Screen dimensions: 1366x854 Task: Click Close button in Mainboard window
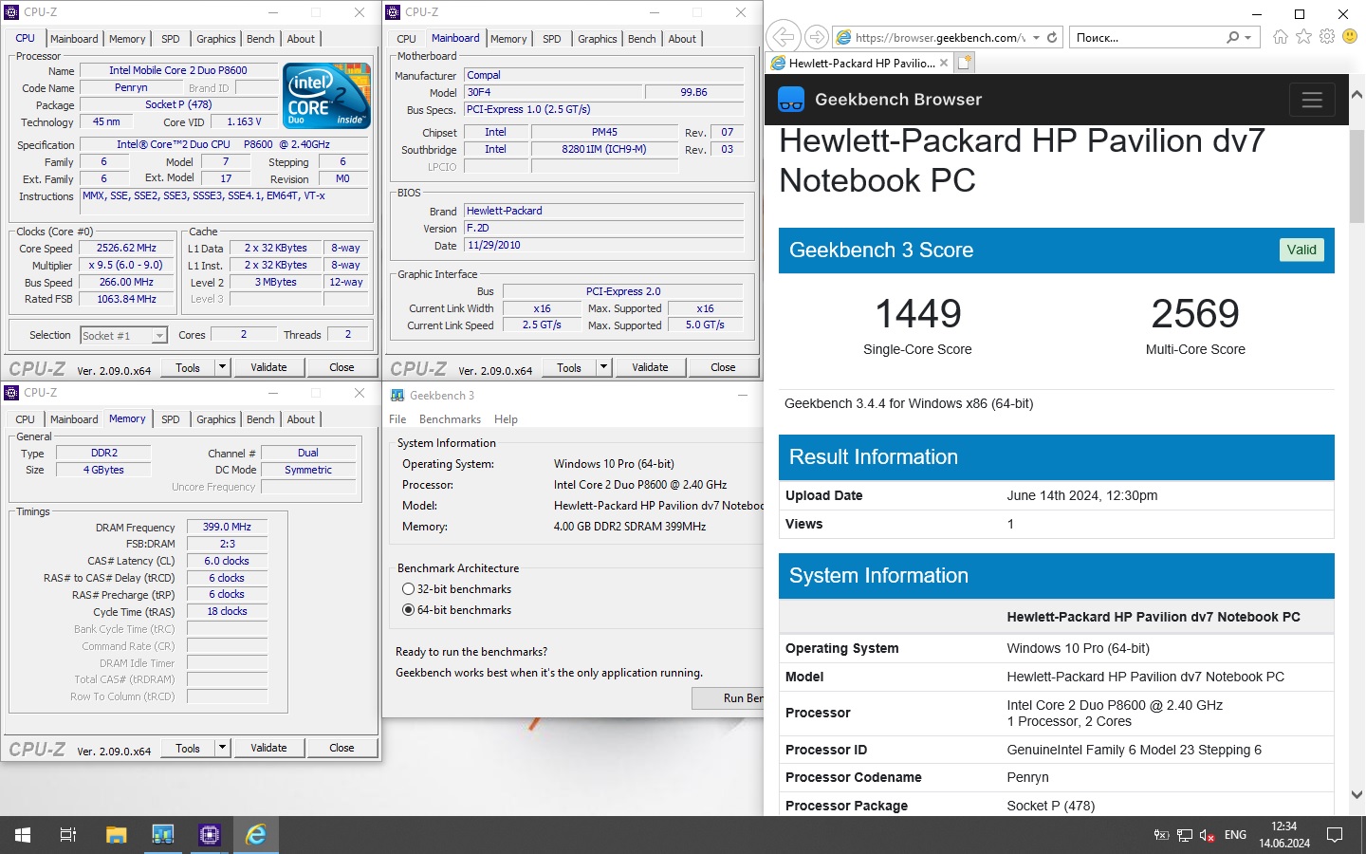tap(723, 367)
